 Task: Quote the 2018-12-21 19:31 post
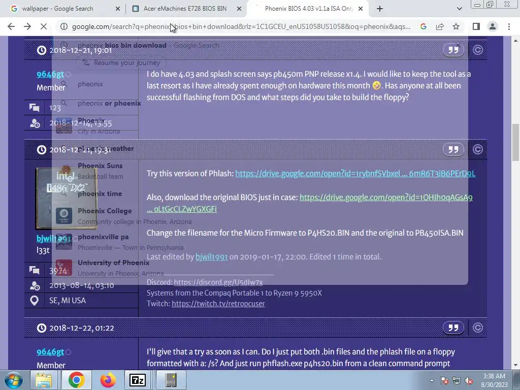[x=453, y=149]
